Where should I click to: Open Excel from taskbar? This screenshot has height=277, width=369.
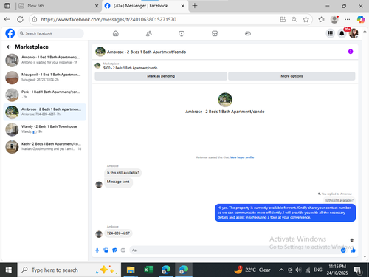148,270
